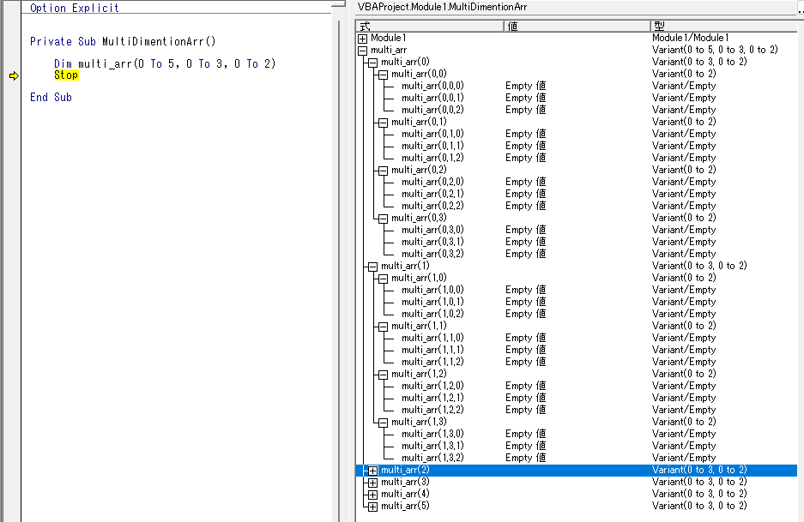This screenshot has width=804, height=522.
Task: Select the multi_arr(1,2,0) row
Action: pyautogui.click(x=577, y=386)
